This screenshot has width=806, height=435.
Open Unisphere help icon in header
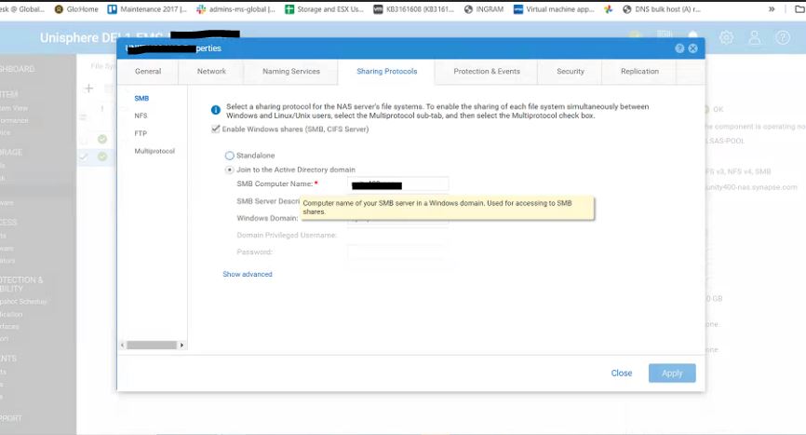[783, 37]
